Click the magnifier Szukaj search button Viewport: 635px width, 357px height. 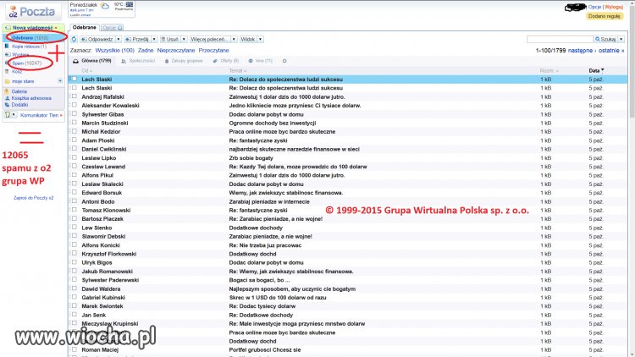pyautogui.click(x=605, y=39)
